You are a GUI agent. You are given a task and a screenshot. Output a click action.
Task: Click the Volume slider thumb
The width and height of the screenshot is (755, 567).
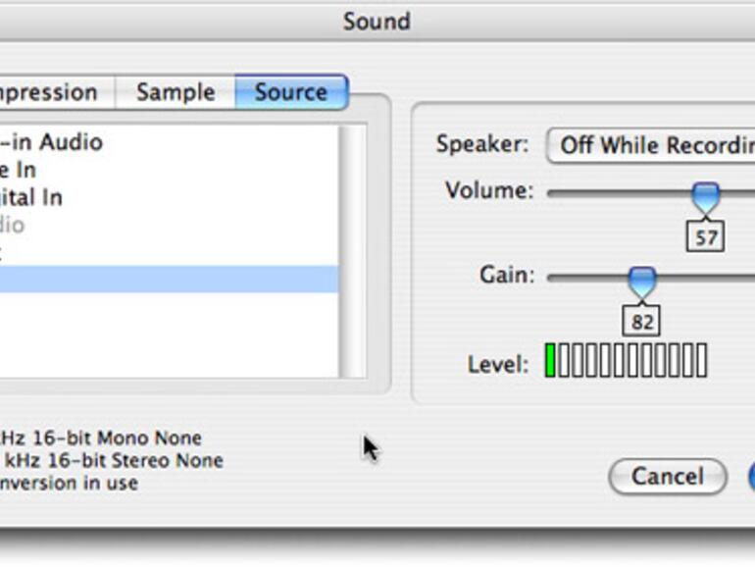point(705,197)
